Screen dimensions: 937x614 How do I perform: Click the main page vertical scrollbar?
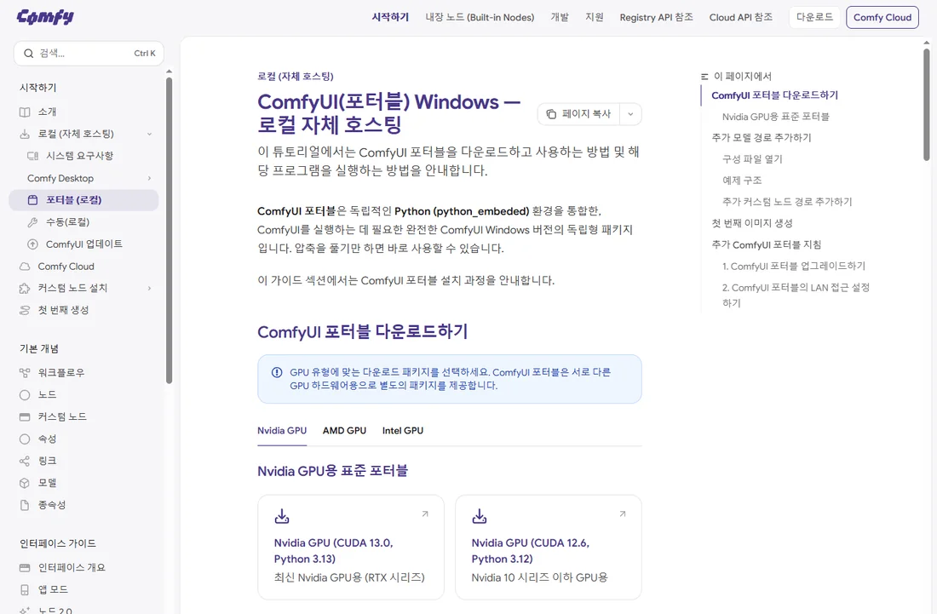927,105
